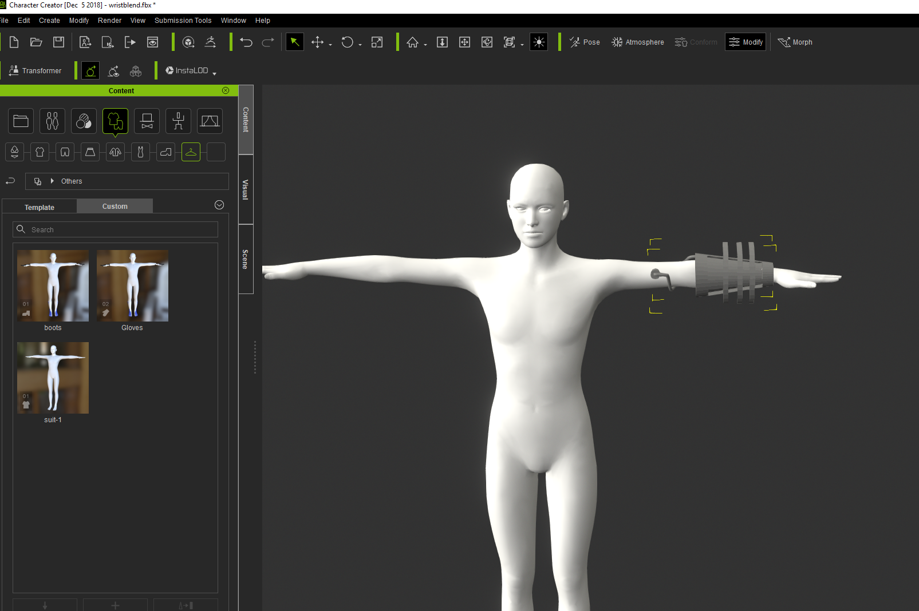Toggle the Modify panel button
This screenshot has height=611, width=919.
pyautogui.click(x=746, y=42)
